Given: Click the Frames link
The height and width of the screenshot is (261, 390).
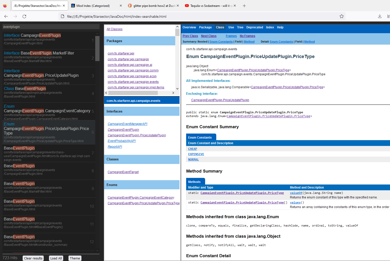Looking at the screenshot, I should coord(231,36).
